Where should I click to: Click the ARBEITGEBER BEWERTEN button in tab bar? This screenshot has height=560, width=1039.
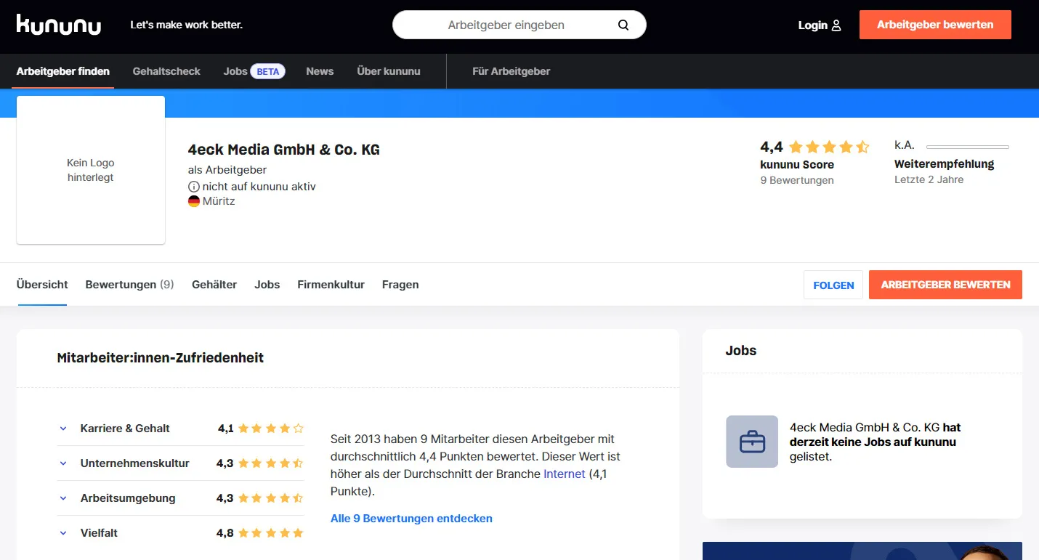tap(945, 285)
